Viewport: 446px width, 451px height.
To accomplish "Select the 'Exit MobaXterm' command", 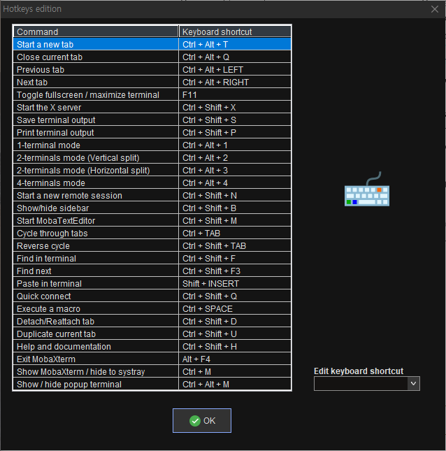I will (96, 359).
